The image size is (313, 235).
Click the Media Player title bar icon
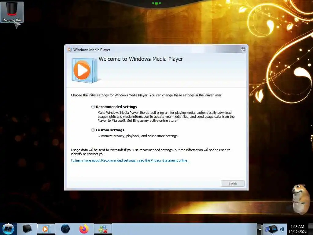[x=69, y=50]
